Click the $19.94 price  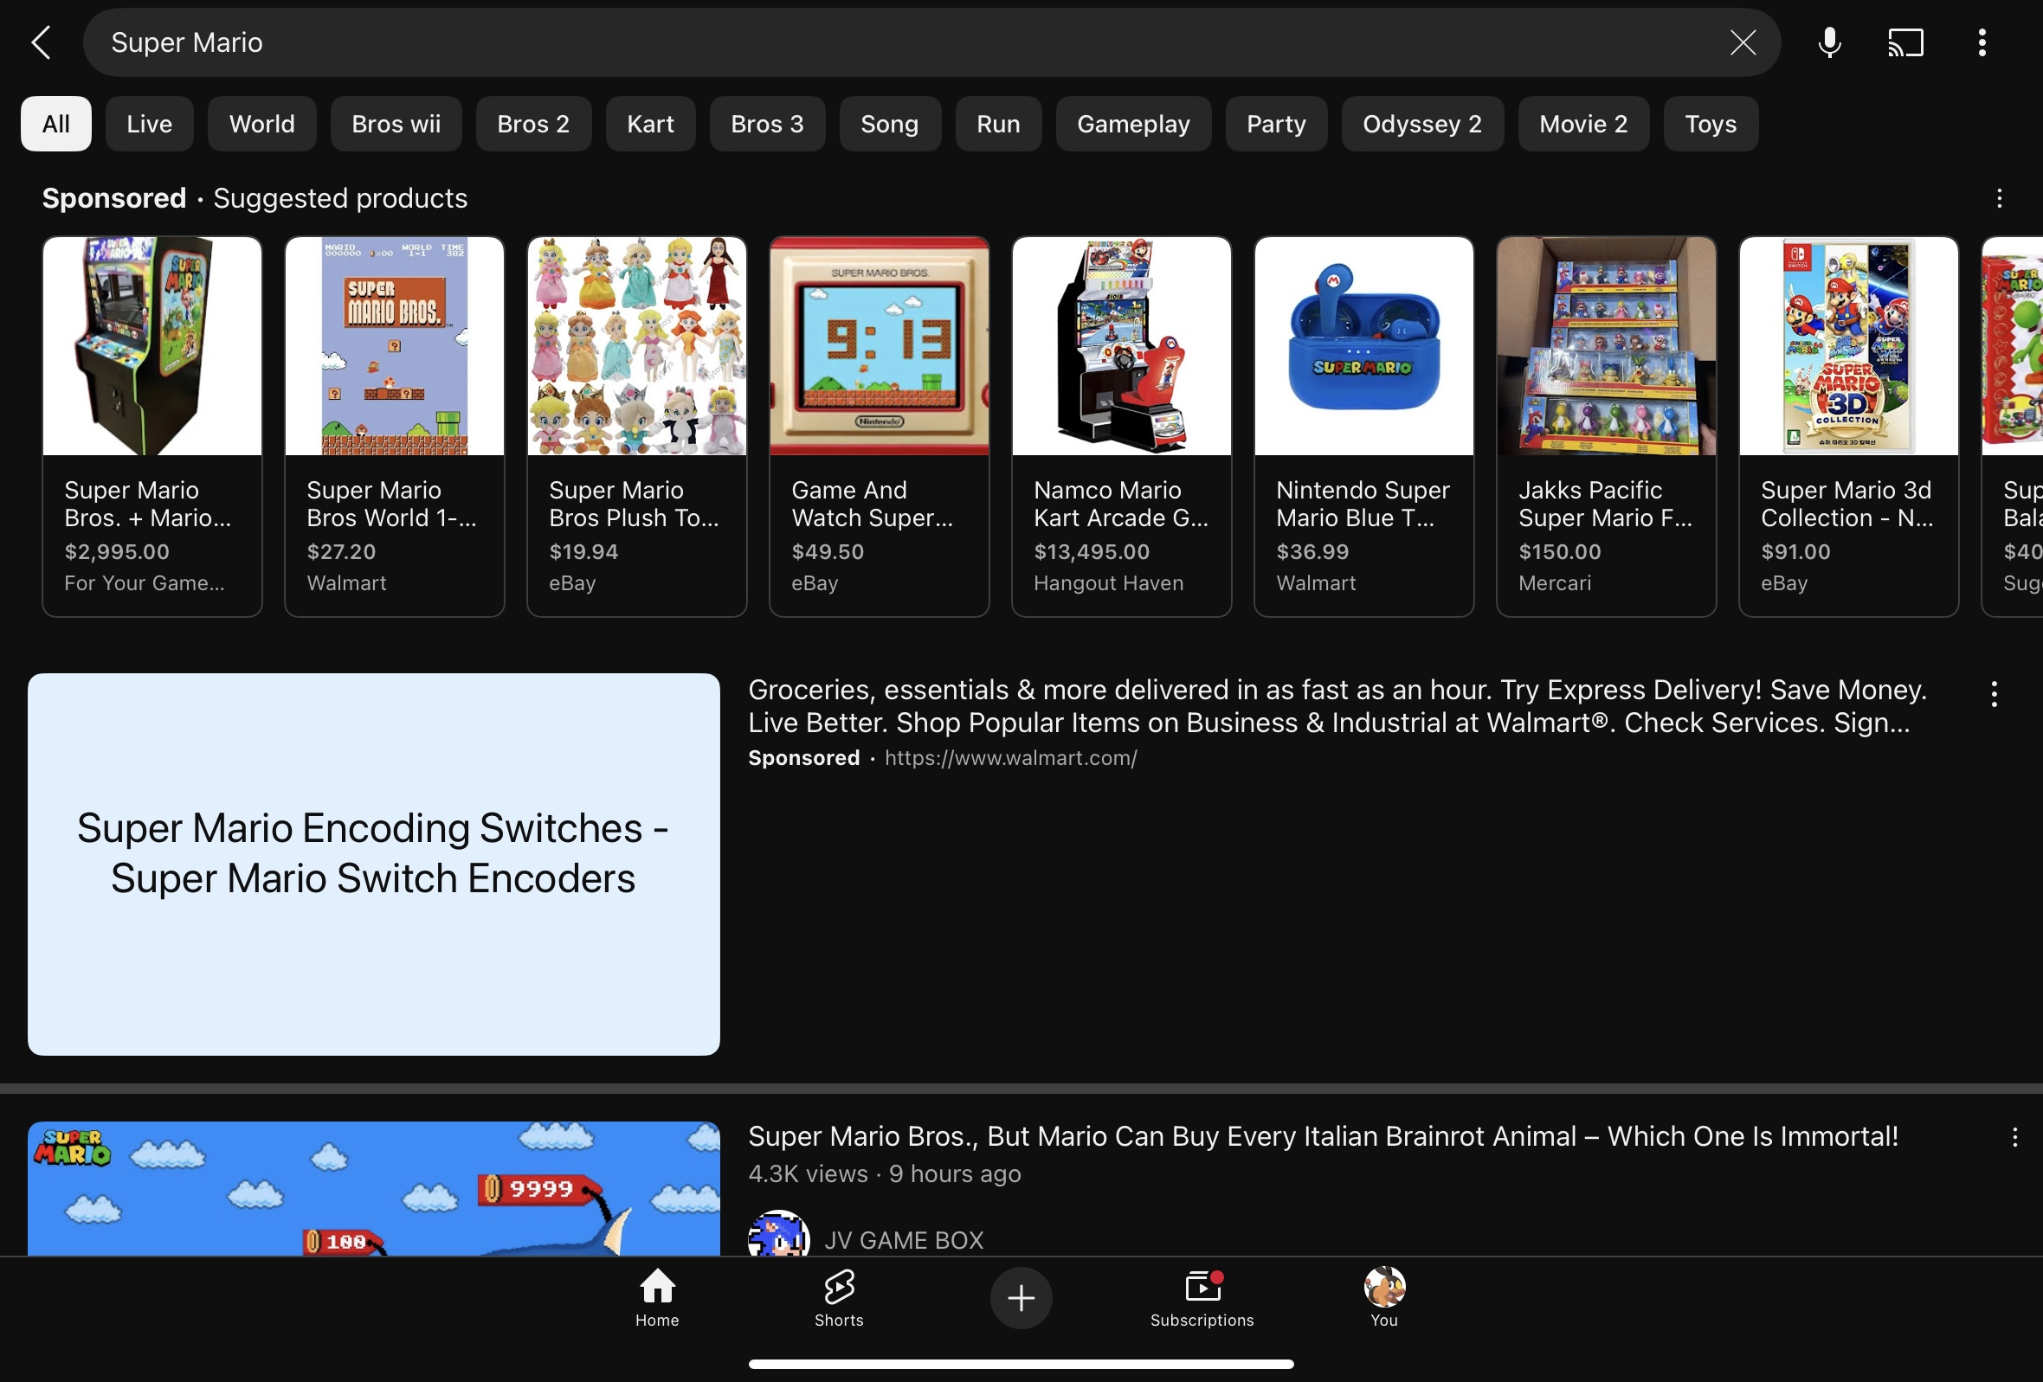pyautogui.click(x=583, y=552)
